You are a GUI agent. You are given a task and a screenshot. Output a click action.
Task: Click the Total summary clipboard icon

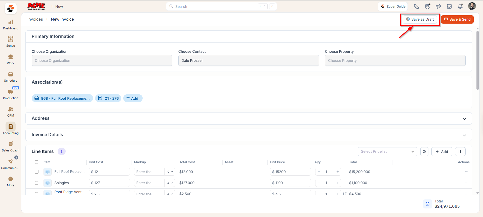(428, 204)
